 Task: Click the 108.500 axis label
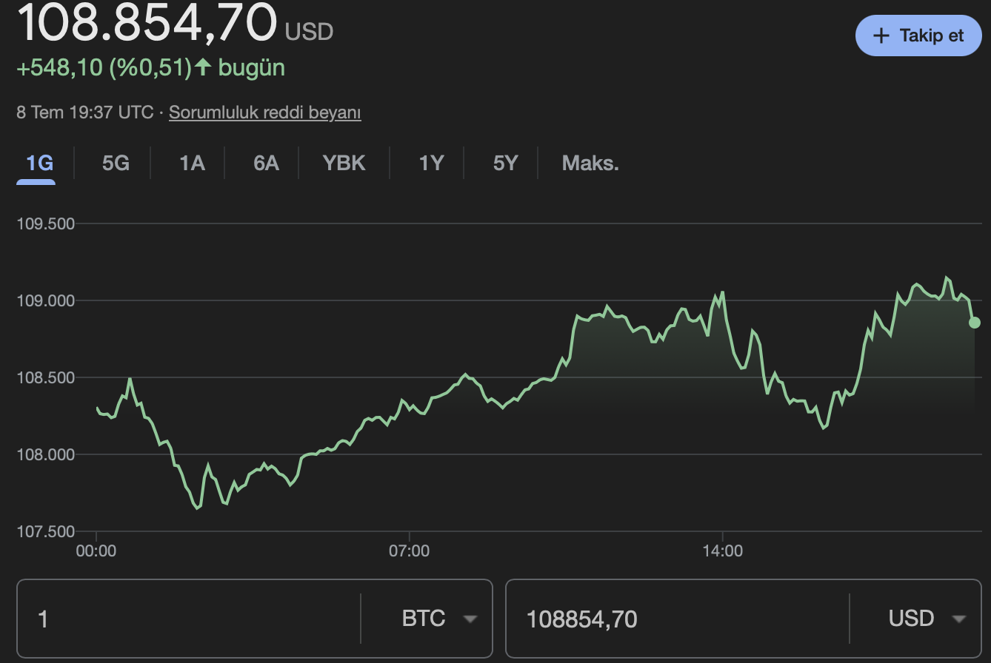[46, 377]
